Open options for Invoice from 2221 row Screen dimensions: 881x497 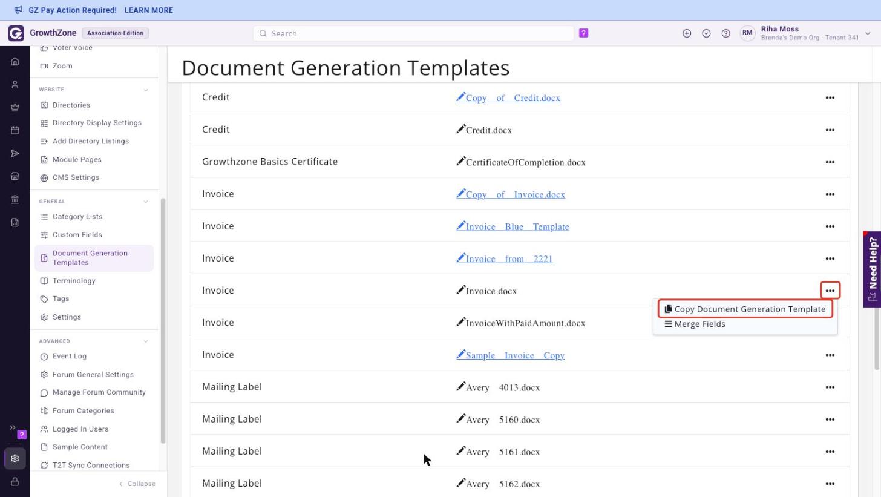[830, 258]
